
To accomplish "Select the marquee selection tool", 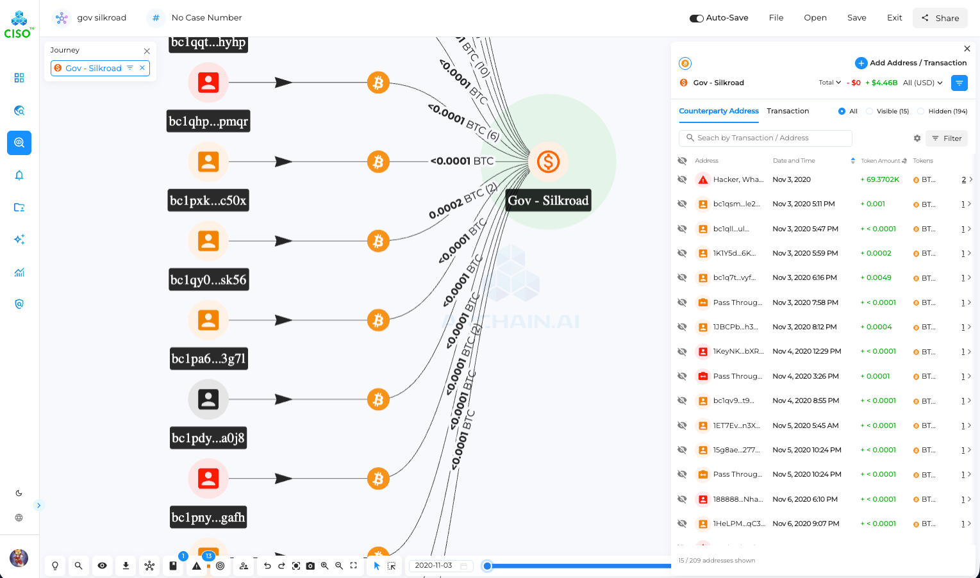I will (x=392, y=566).
